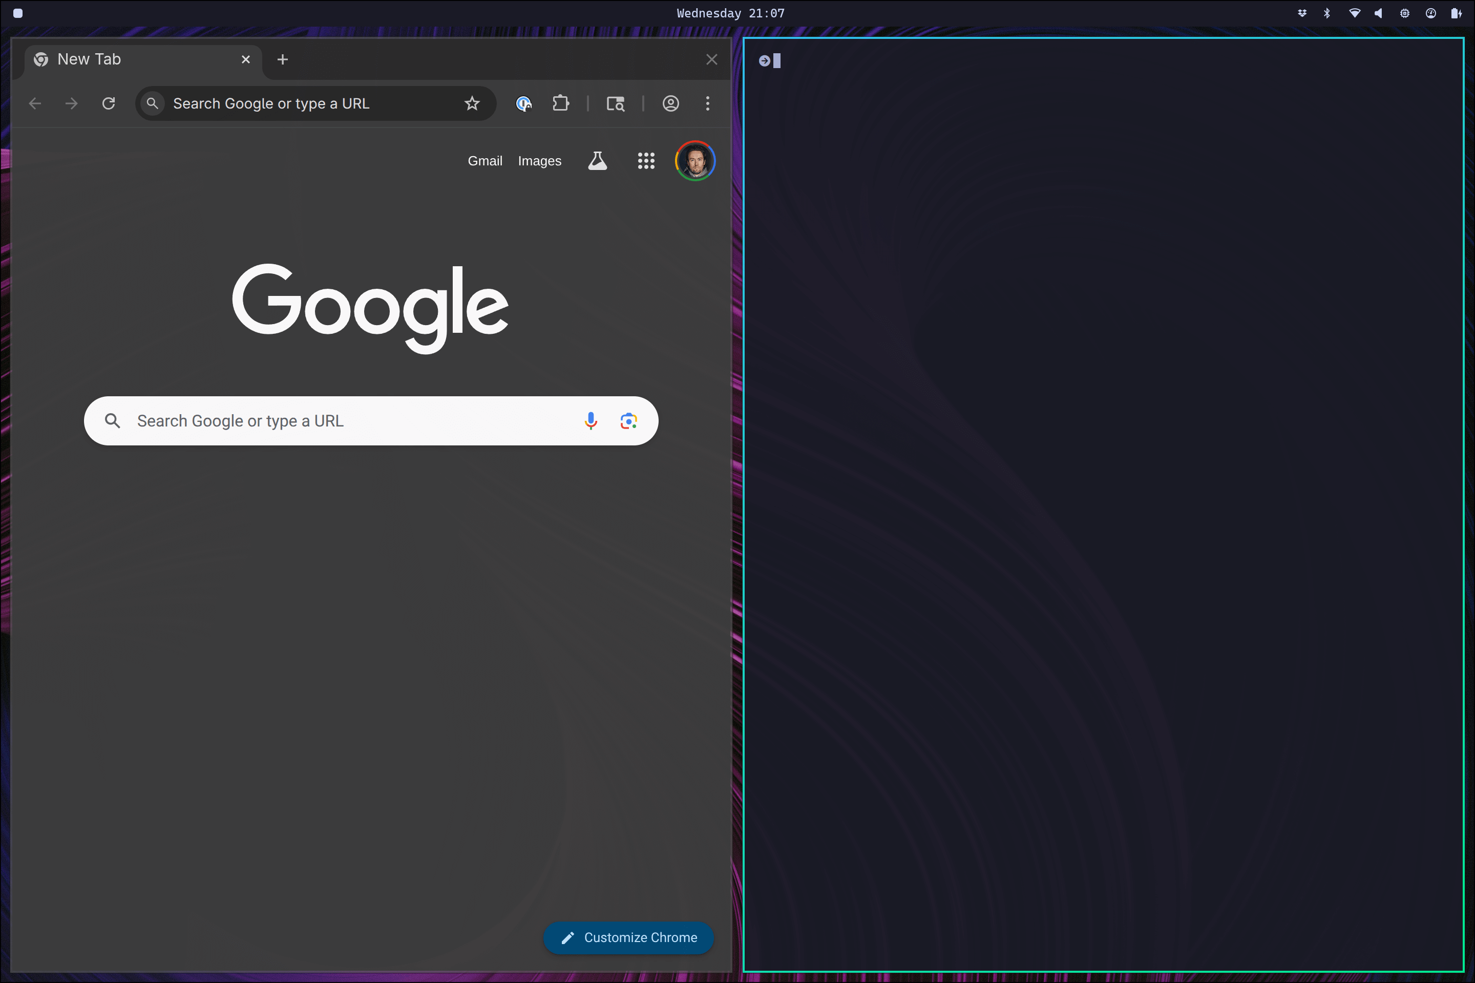Image resolution: width=1475 pixels, height=983 pixels.
Task: Open the Wi-Fi tray icon
Action: click(x=1355, y=13)
